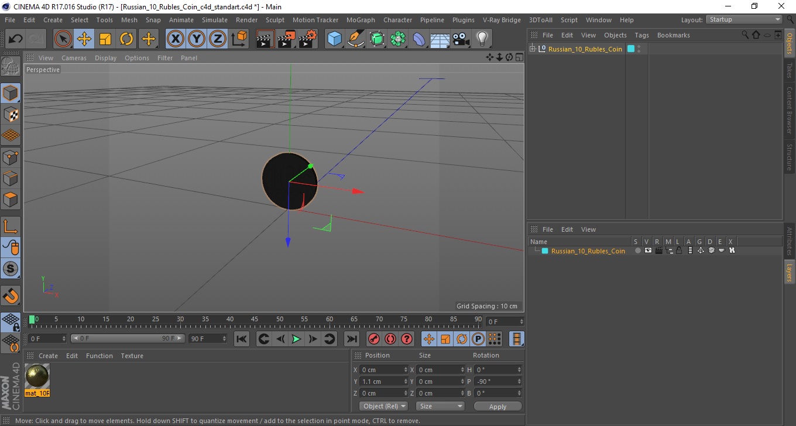The image size is (796, 426).
Task: Open the MoGraph menu
Action: 361,20
